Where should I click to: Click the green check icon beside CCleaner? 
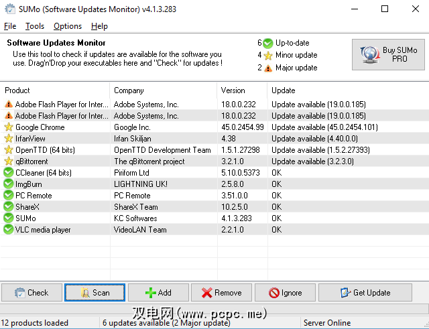point(9,173)
